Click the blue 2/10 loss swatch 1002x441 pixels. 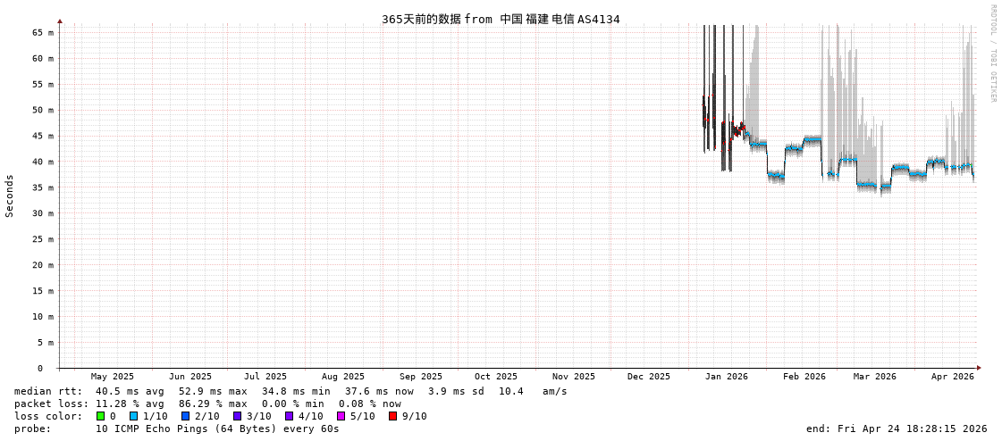click(185, 416)
